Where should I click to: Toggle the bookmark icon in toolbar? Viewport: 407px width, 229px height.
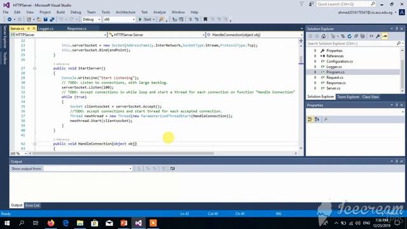click(205, 19)
